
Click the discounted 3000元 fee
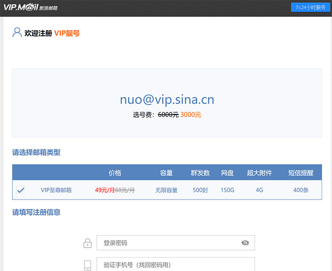pos(191,115)
